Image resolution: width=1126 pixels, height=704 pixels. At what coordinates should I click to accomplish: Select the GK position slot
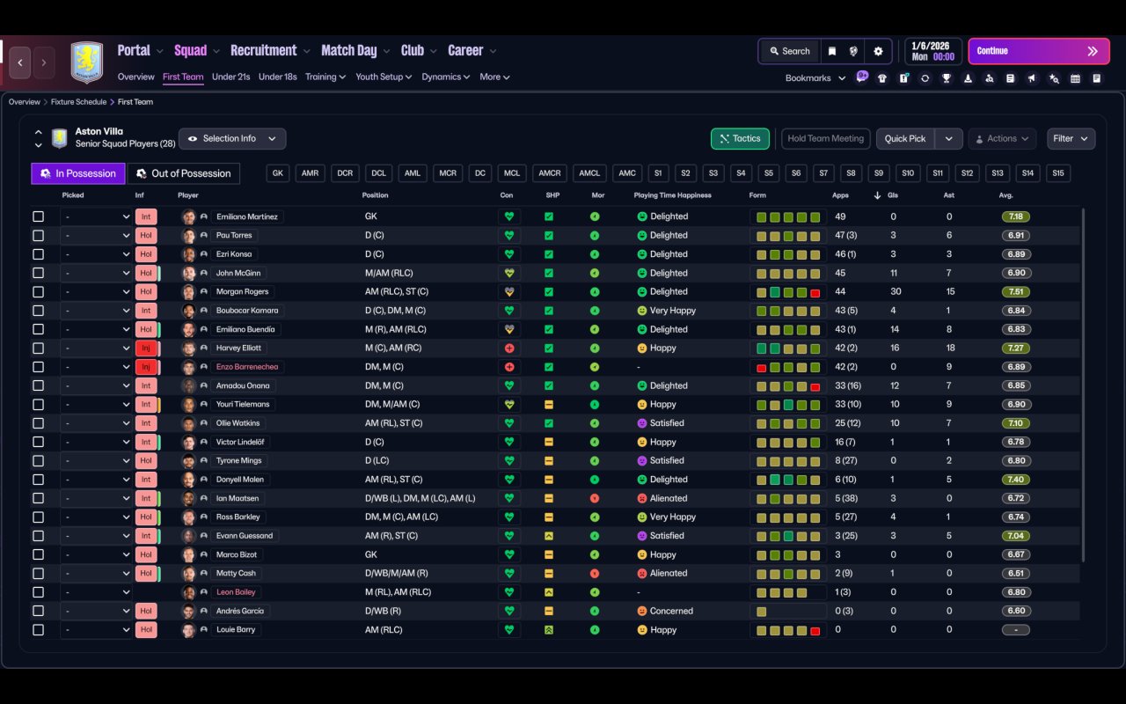[278, 173]
